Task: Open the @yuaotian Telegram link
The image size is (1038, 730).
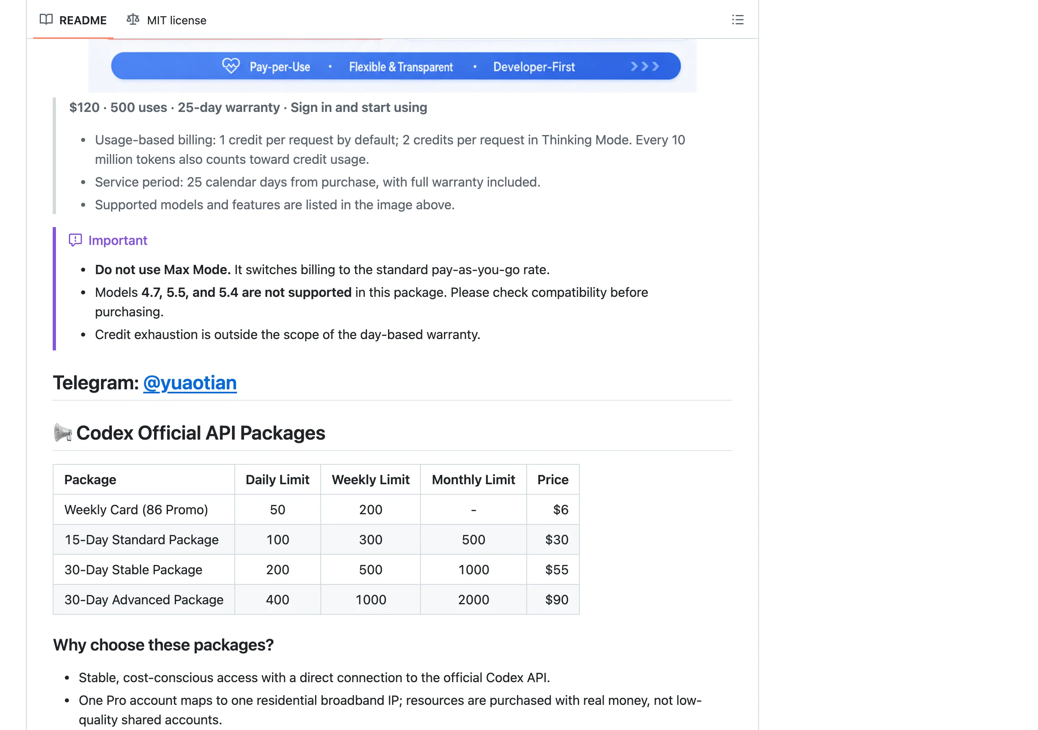Action: (190, 382)
